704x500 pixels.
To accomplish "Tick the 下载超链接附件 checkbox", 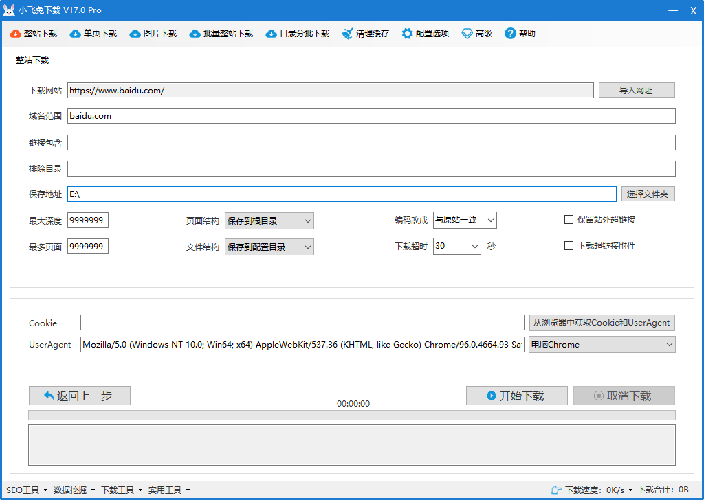I will [569, 246].
